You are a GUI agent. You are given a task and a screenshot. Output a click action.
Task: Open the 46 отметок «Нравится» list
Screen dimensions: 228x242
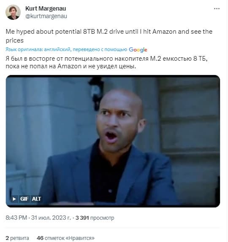coord(66,238)
